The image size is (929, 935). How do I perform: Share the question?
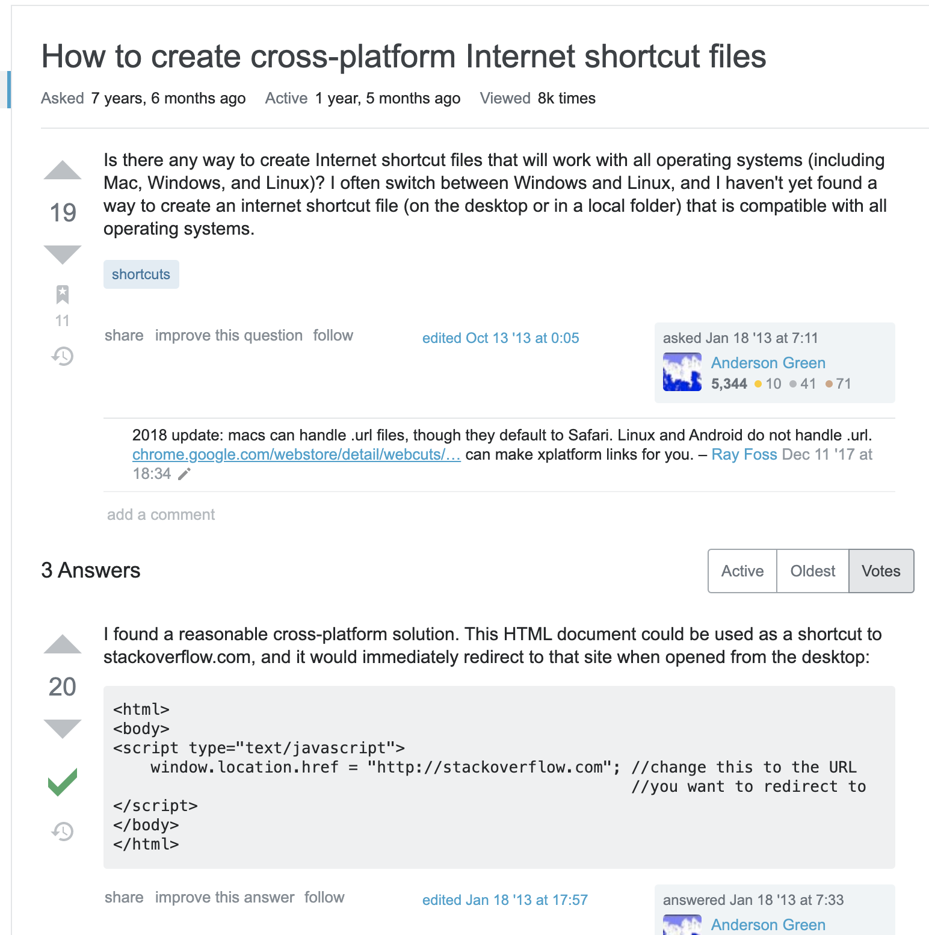tap(124, 335)
